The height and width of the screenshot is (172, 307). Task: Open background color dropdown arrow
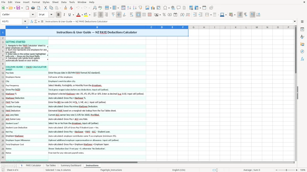(x=90, y=15)
